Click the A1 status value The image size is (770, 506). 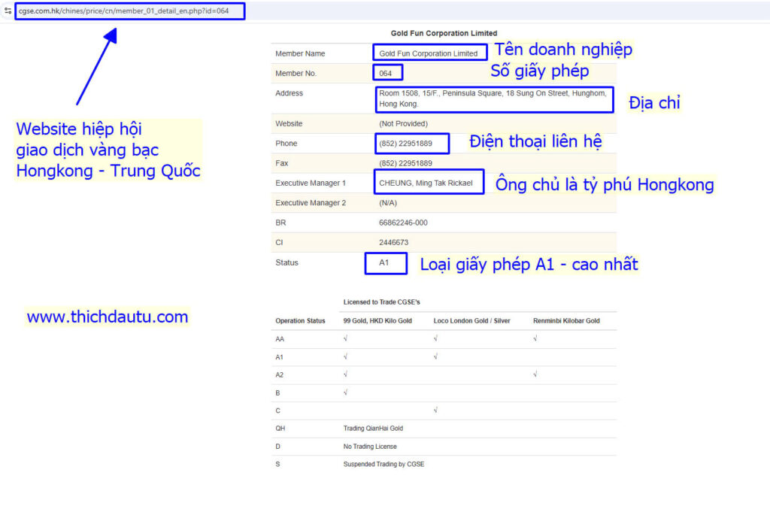click(x=384, y=263)
